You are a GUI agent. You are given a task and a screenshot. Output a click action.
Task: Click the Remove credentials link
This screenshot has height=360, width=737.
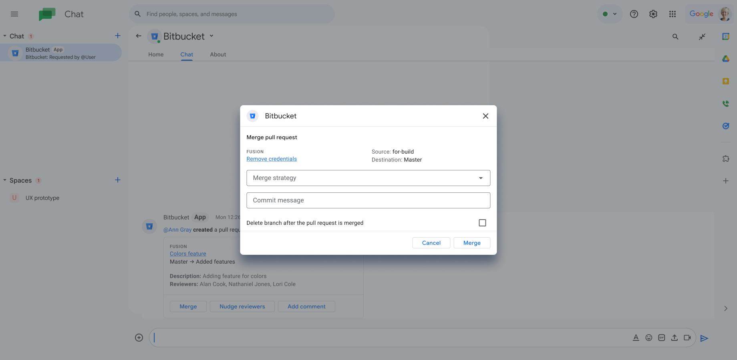tap(272, 159)
